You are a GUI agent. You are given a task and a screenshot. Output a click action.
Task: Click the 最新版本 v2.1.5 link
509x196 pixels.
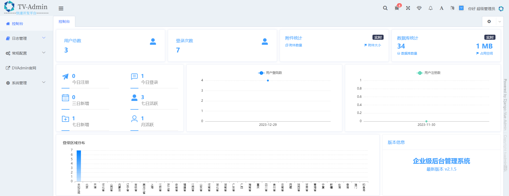point(441,169)
